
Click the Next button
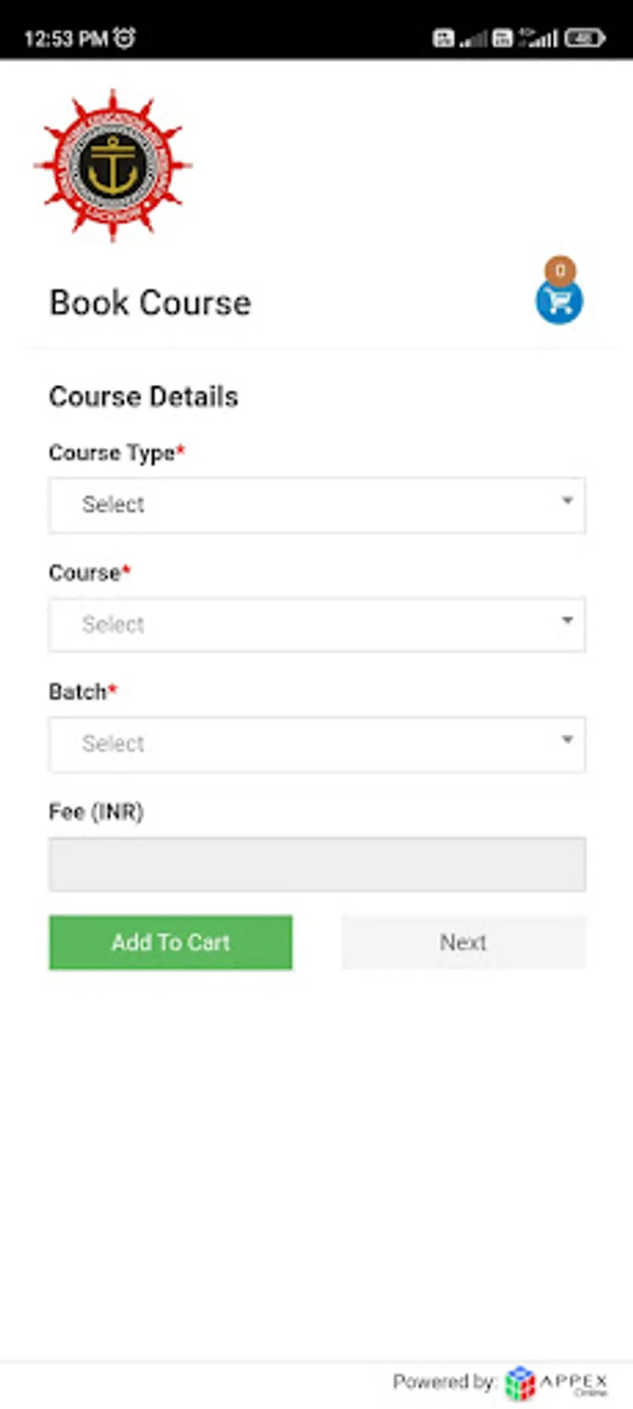[463, 943]
